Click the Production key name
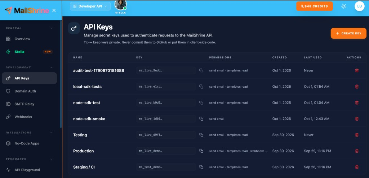The width and height of the screenshot is (369, 178). coord(83,151)
